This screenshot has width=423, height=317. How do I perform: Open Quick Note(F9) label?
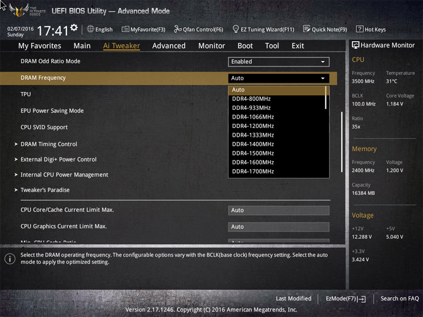tap(330, 29)
